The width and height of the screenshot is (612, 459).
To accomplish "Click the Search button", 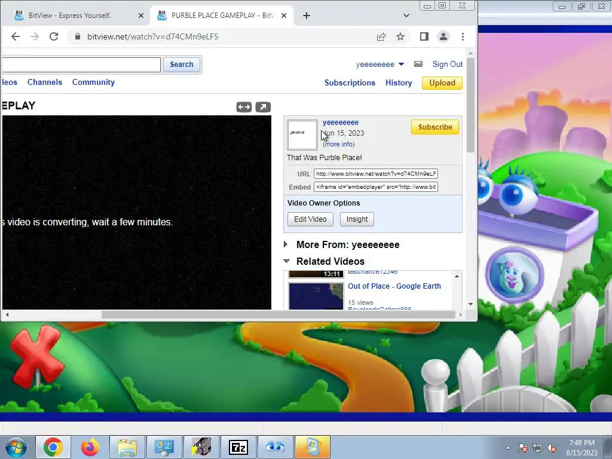I will pos(182,65).
